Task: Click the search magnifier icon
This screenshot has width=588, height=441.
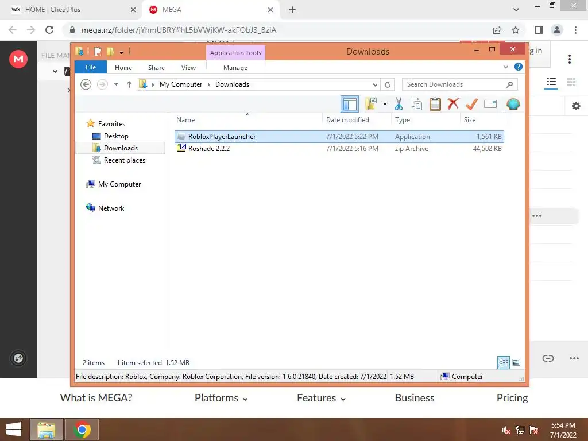Action: click(509, 84)
